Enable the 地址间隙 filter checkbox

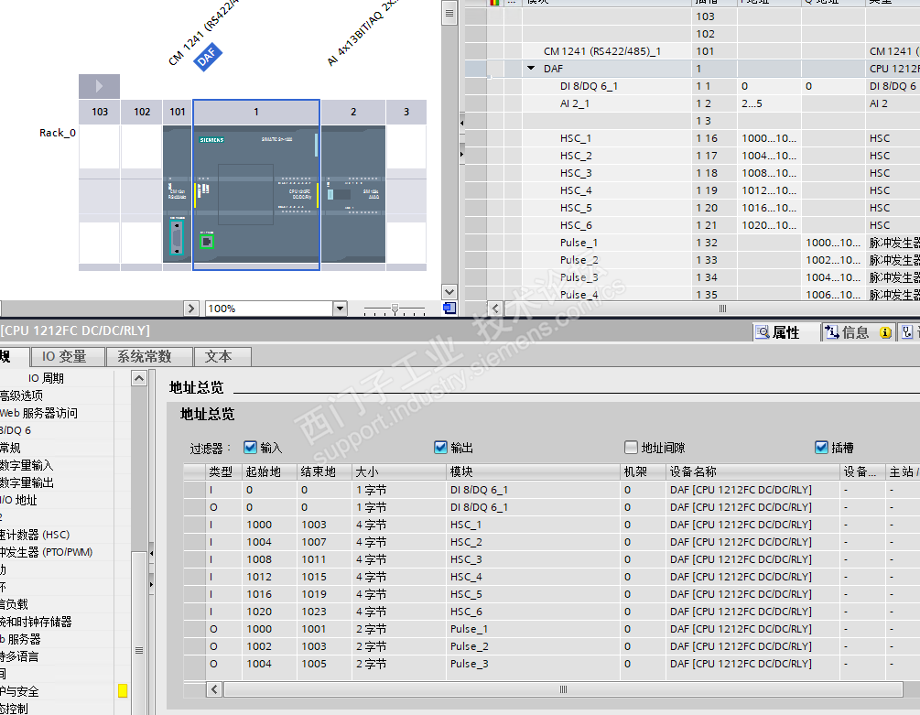[x=631, y=448]
